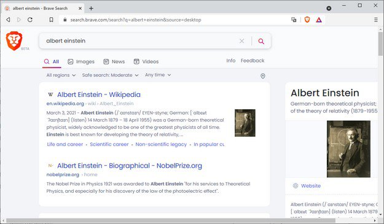Click the large Einstein photo in sidebar
Image resolution: width=384 pixels, height=224 pixels.
(348, 149)
